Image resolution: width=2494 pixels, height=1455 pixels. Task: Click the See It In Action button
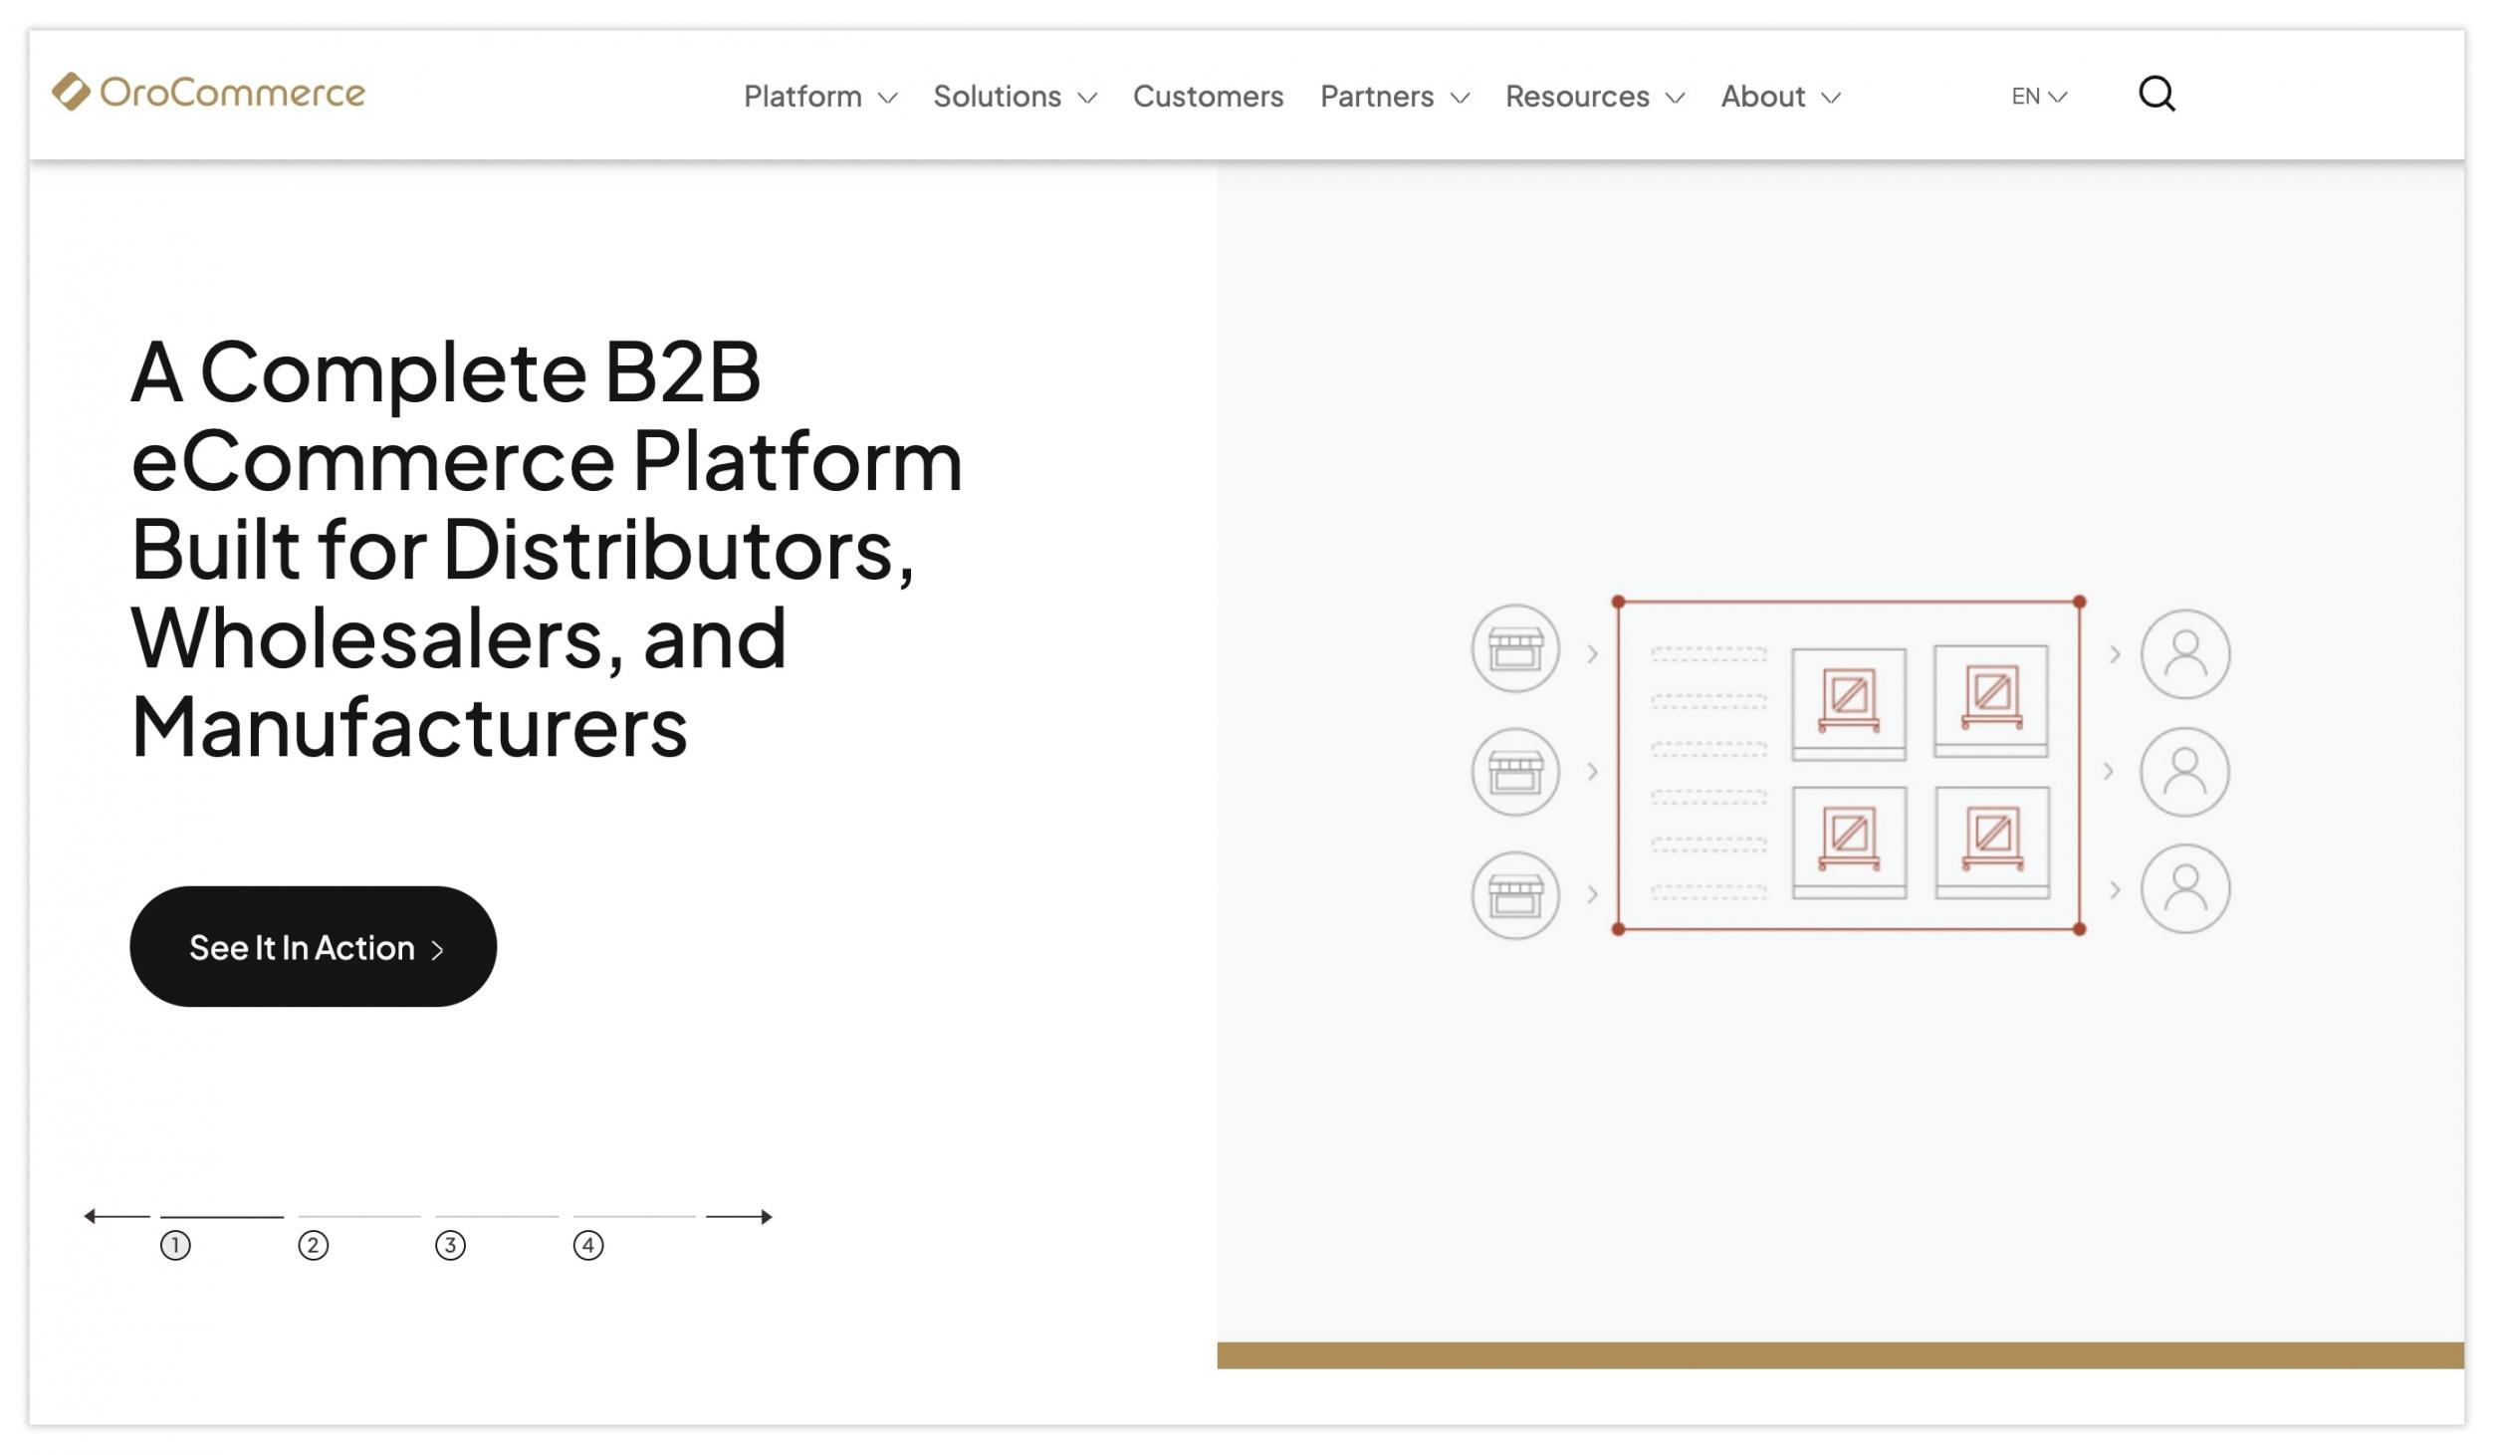coord(313,946)
